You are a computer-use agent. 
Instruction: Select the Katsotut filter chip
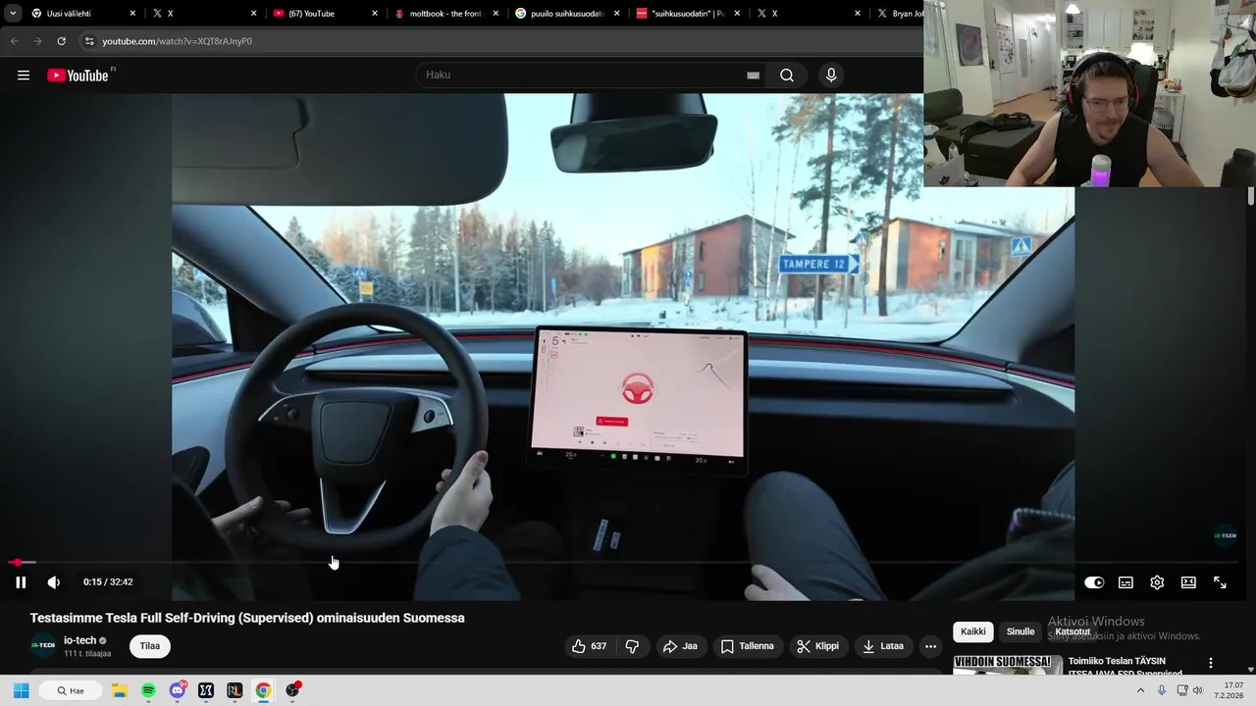coord(1073,631)
